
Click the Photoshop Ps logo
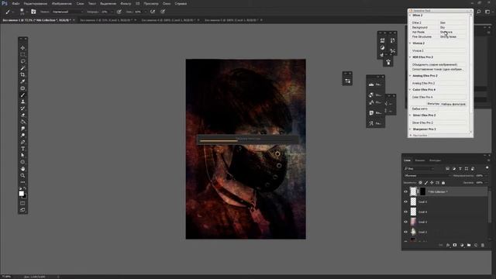coord(5,3)
